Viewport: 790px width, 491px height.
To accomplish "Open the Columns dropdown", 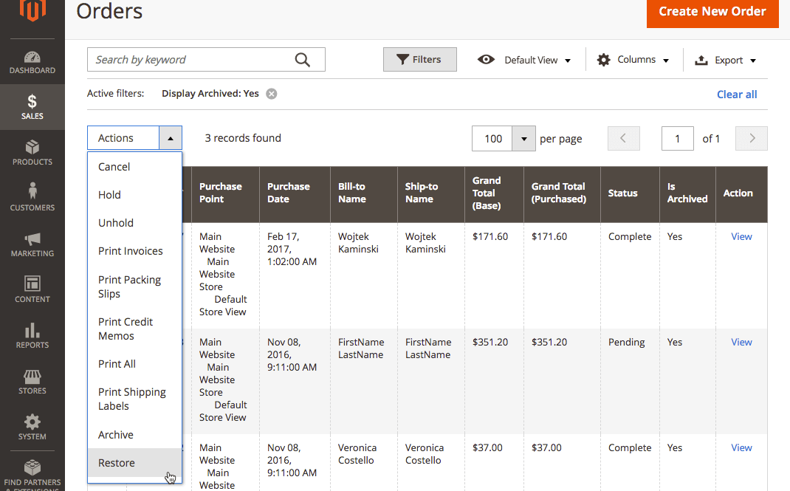I will [x=633, y=60].
